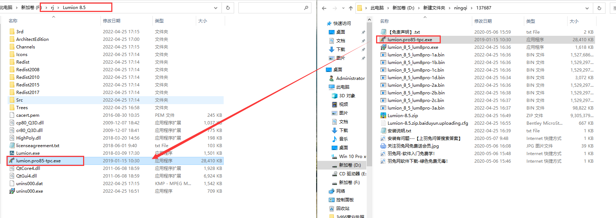Viewport: 616px width, 218px height.
Task: Click Lumion 8.5 in left breadcrumb
Action: 74,7
